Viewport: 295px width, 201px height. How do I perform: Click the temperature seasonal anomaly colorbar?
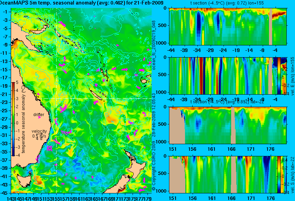[x=13, y=119]
